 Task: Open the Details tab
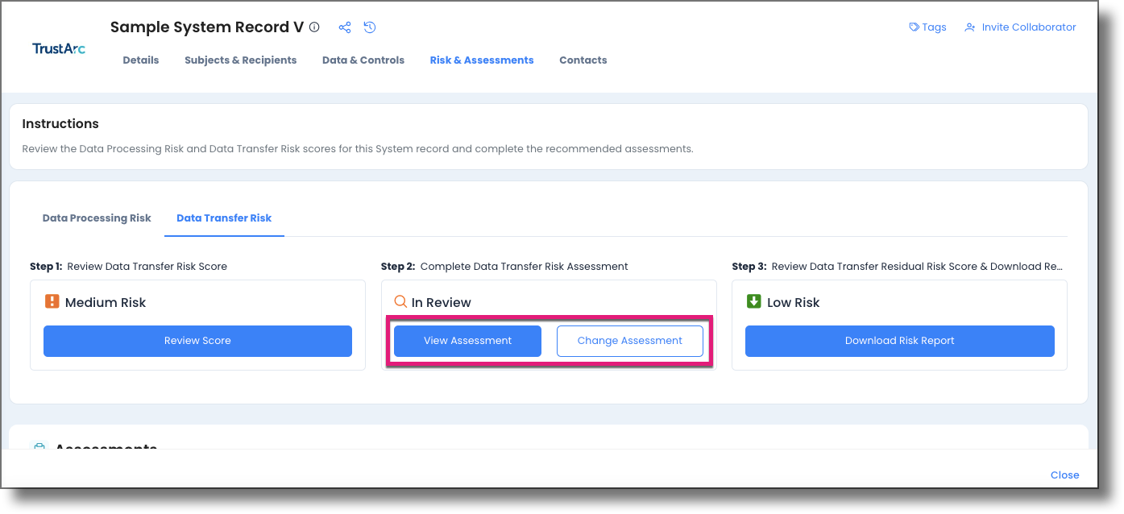[141, 60]
